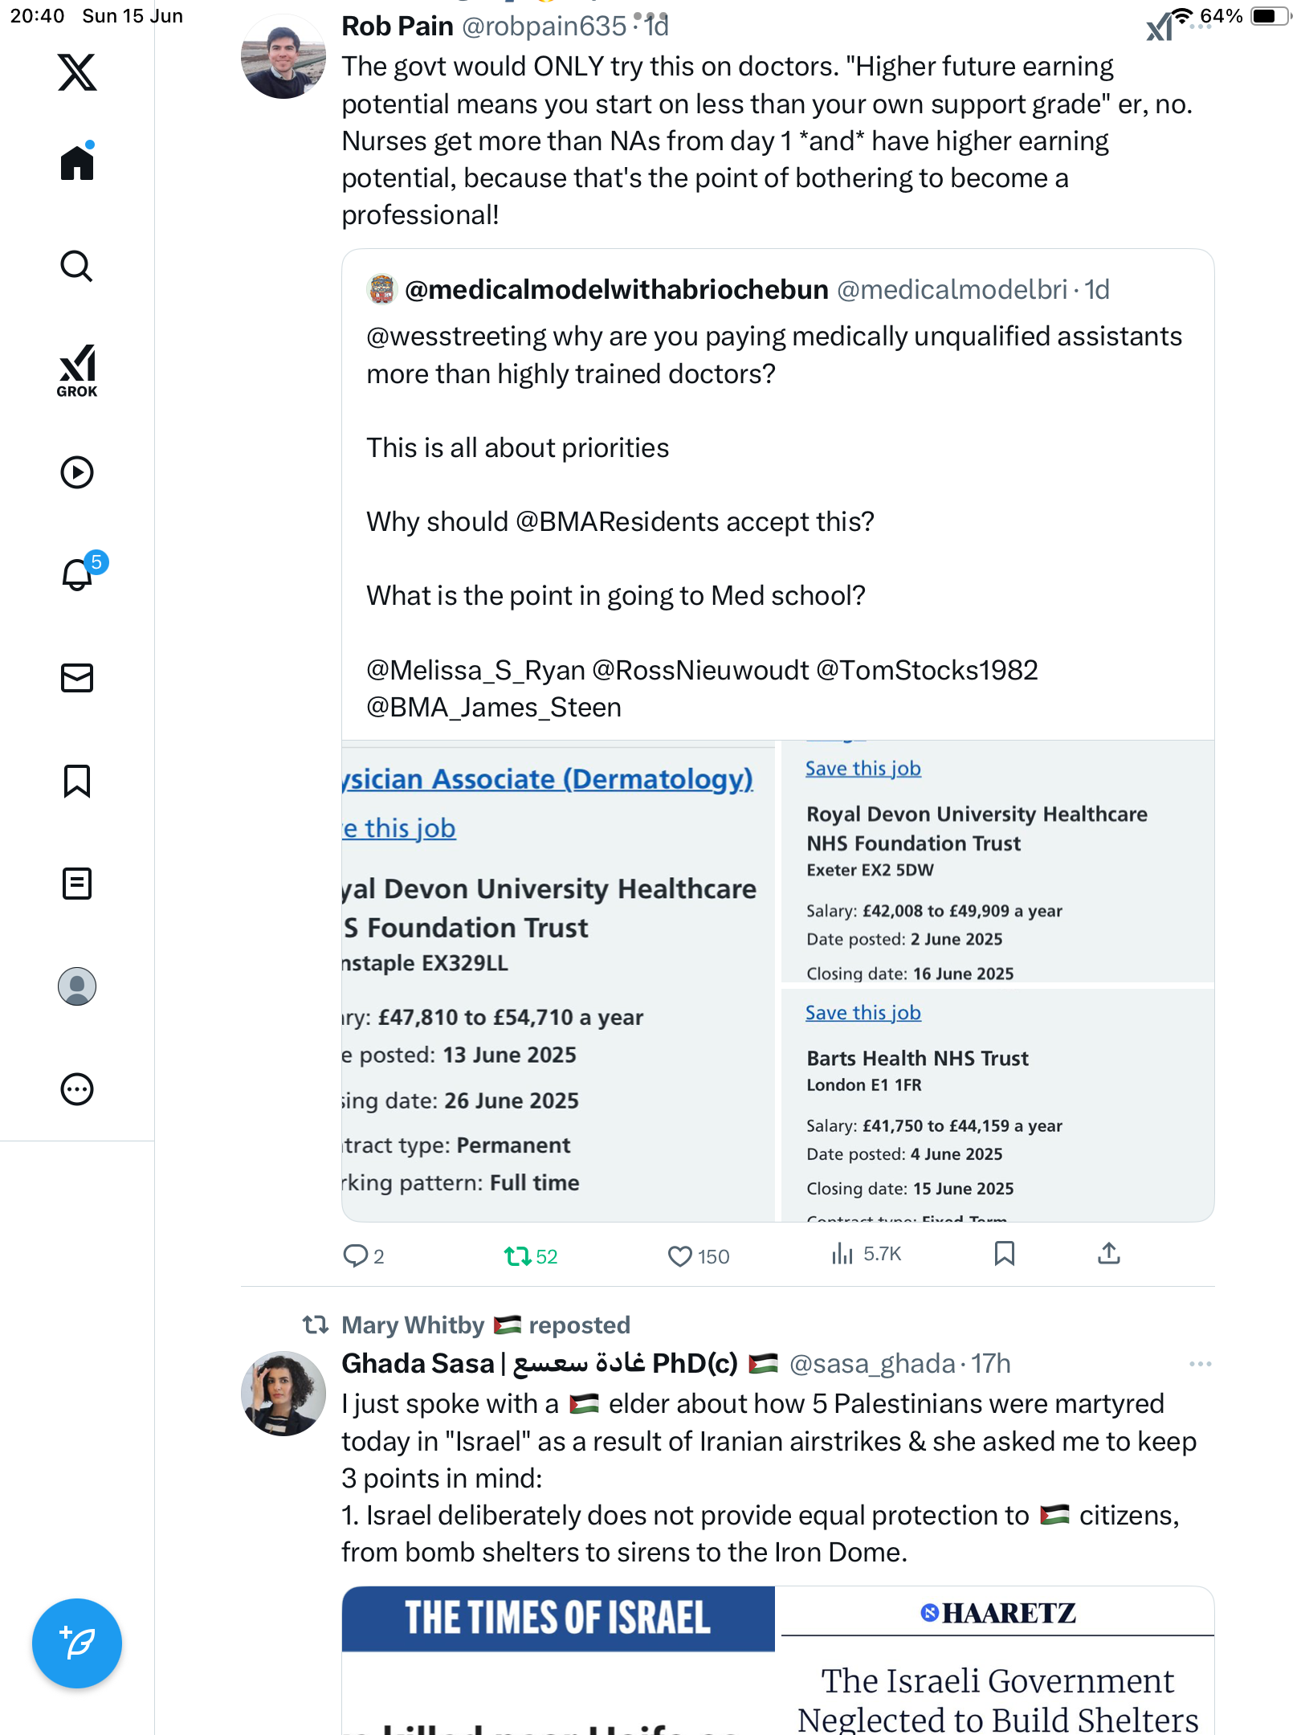
Task: Open Lists icon in sidebar
Action: [77, 884]
